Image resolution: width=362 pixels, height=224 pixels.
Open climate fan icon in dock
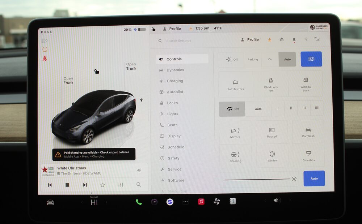[x=216, y=202]
